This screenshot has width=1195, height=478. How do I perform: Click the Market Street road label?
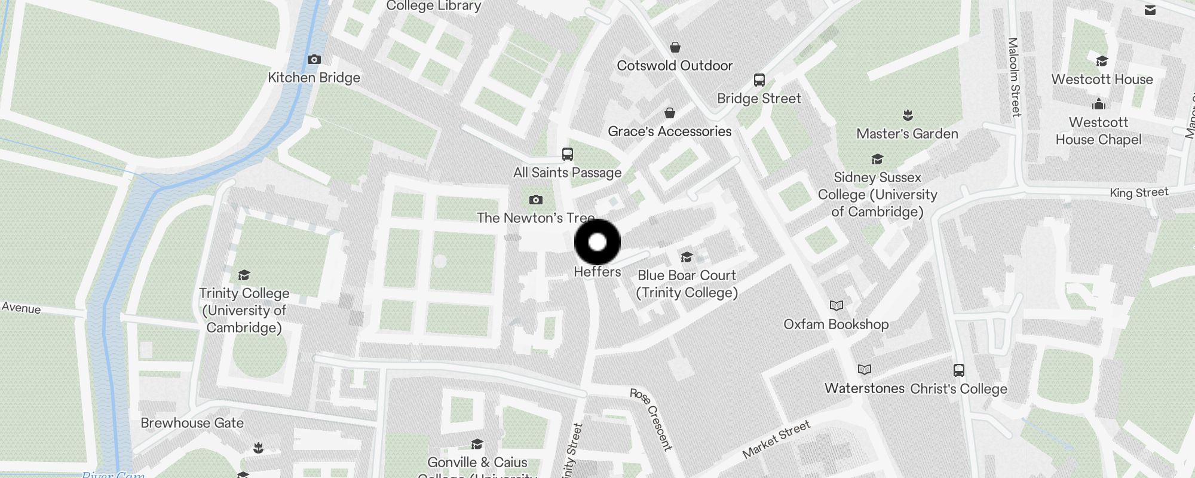[x=776, y=439]
